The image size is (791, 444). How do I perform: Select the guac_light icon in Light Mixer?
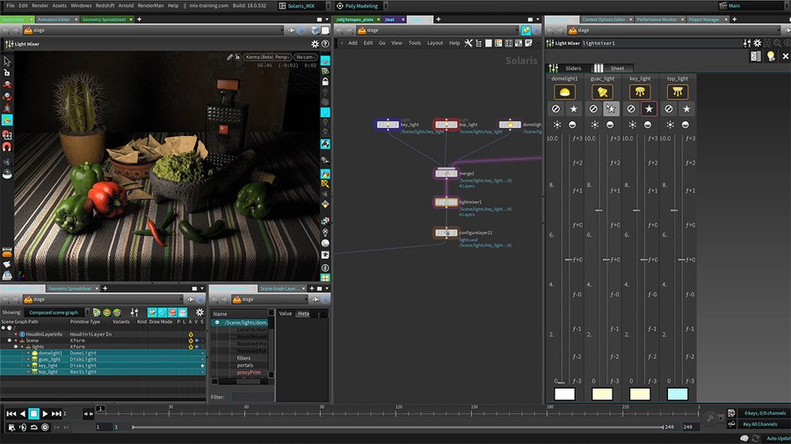tap(602, 92)
